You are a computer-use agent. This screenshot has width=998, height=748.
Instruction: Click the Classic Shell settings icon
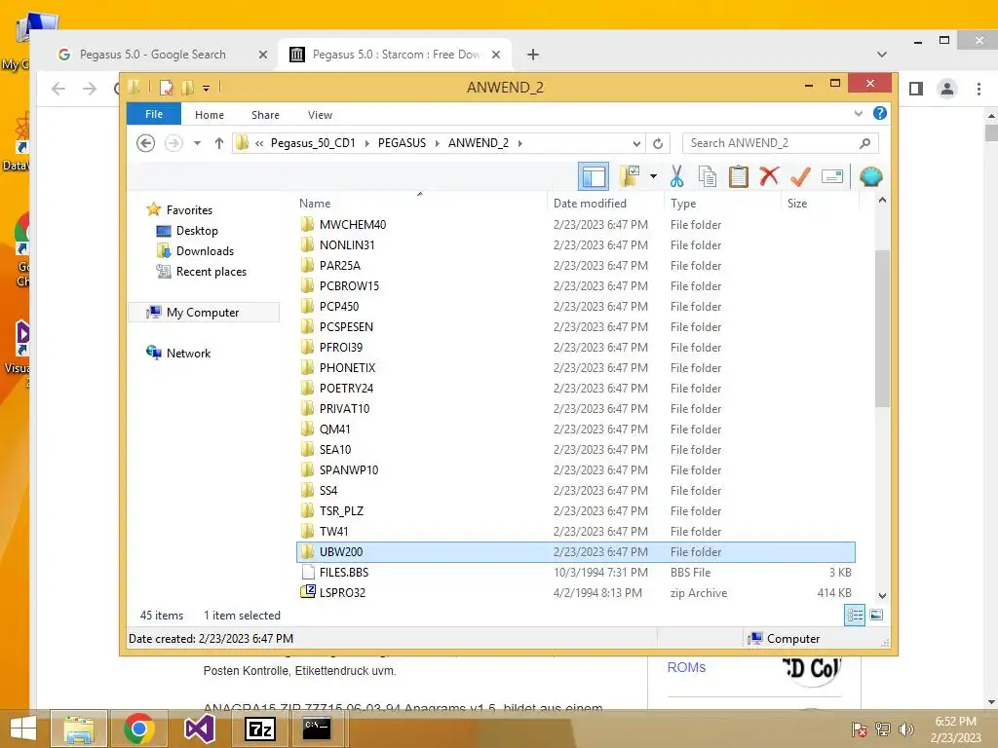pyautogui.click(x=870, y=176)
